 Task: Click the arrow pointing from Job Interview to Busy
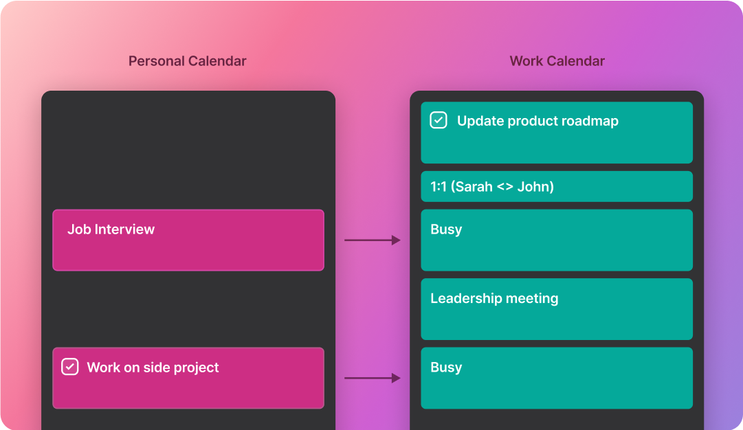click(373, 240)
